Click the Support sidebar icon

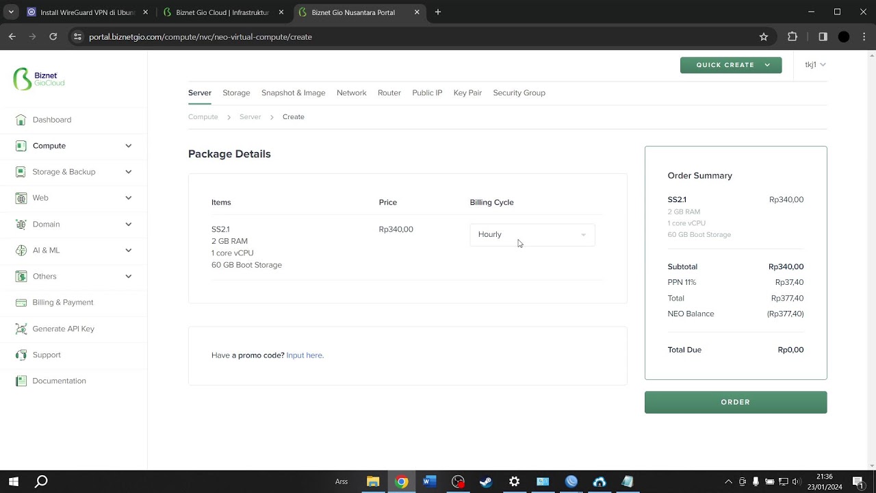coord(21,355)
